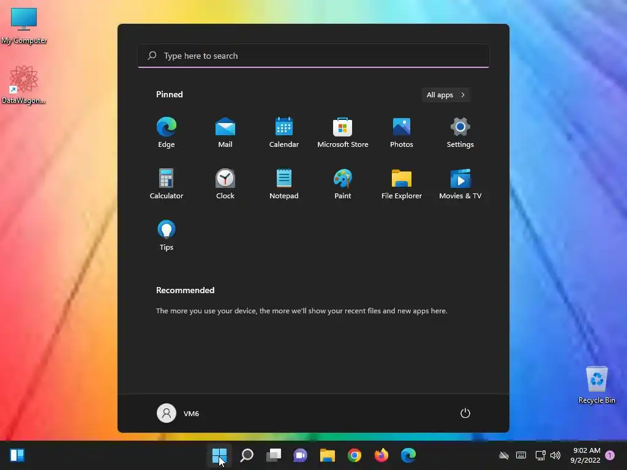Launch Mail from pinned apps
Image resolution: width=627 pixels, height=470 pixels.
[x=225, y=133]
